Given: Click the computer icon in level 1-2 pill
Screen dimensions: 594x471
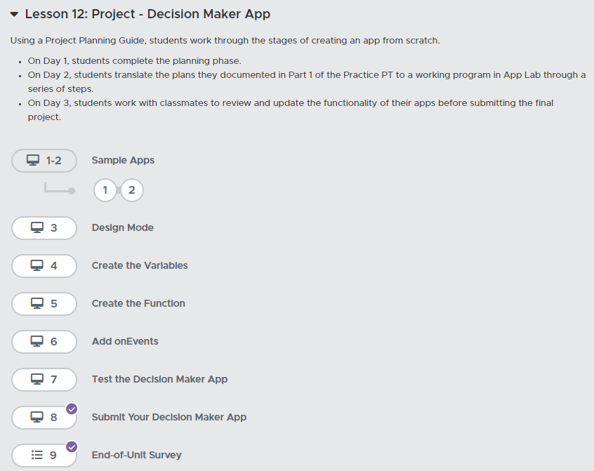Looking at the screenshot, I should point(32,161).
